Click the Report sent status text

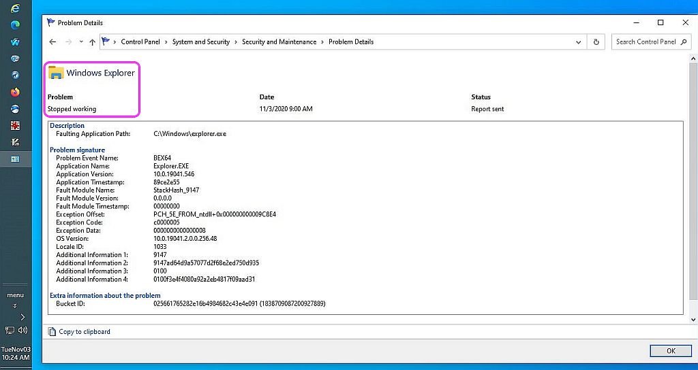487,109
